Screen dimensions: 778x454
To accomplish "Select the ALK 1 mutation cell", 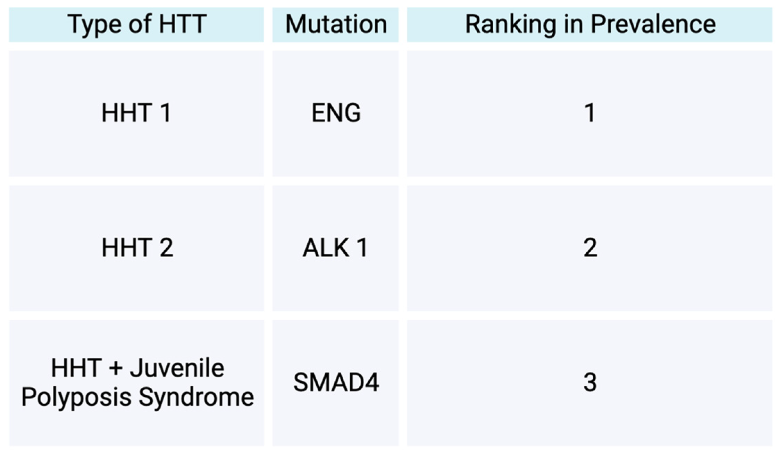I will click(336, 248).
